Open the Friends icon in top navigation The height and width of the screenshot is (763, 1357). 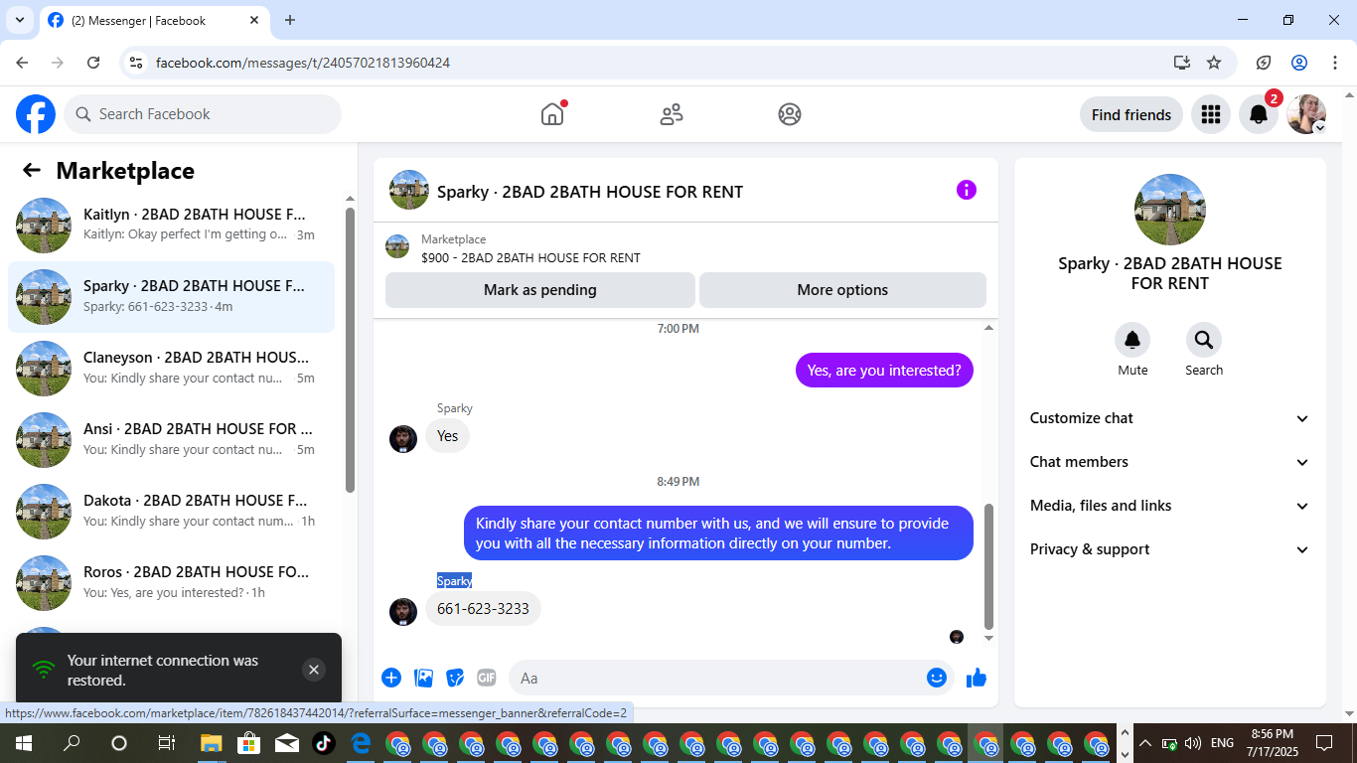[672, 114]
